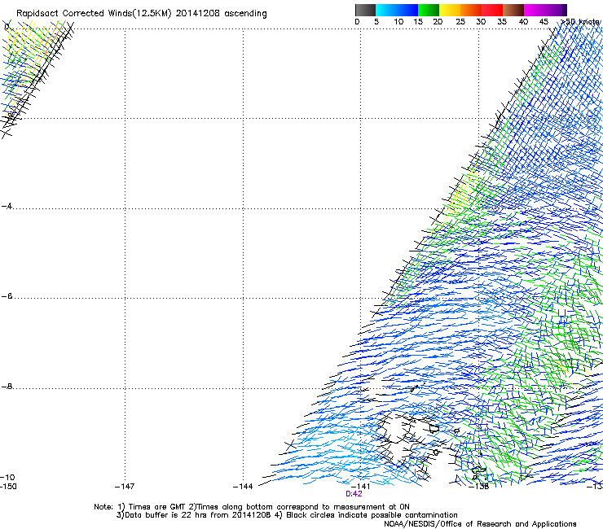Click the -6 latitude axis label
The height and width of the screenshot is (529, 603).
point(7,295)
